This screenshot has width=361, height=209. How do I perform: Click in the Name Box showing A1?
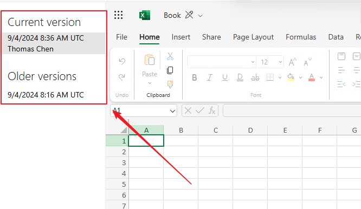[x=140, y=111]
